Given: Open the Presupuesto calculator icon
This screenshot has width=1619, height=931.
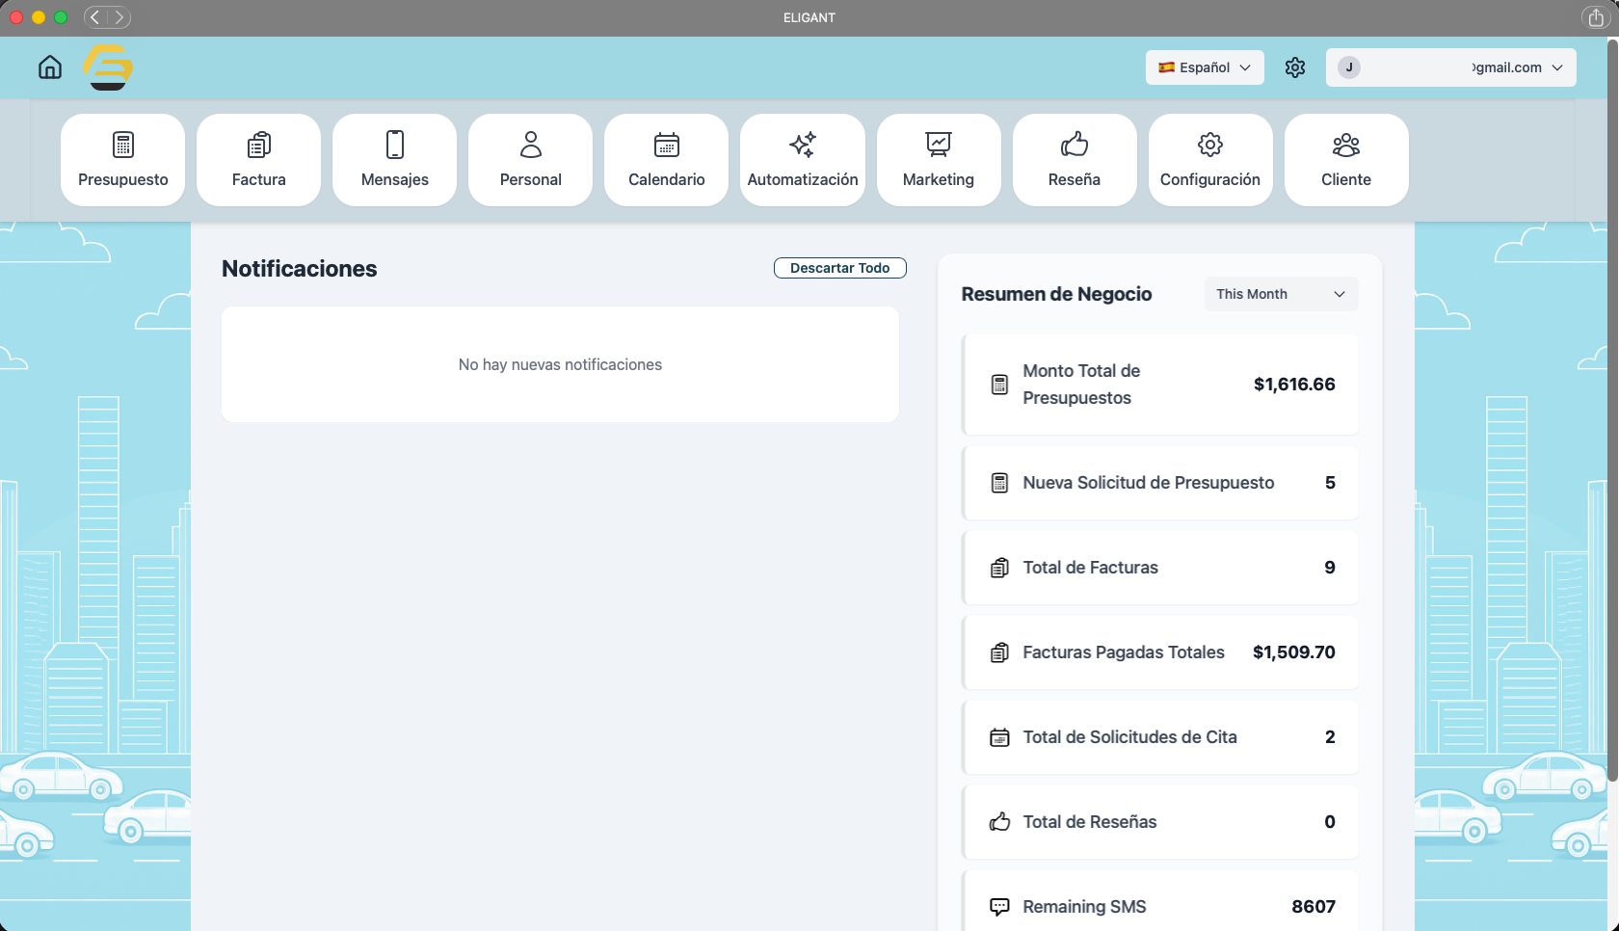Looking at the screenshot, I should [122, 146].
